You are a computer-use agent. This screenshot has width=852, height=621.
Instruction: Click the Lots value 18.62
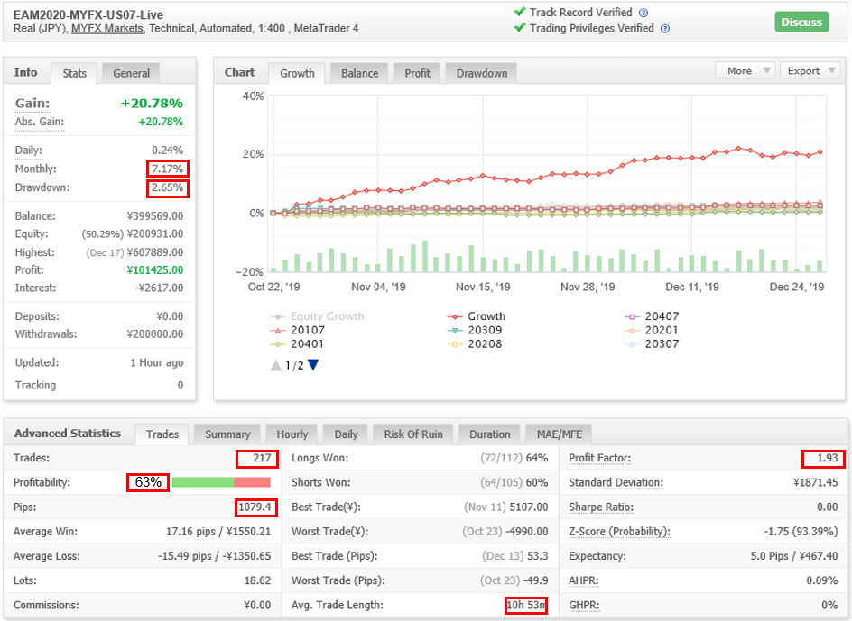[257, 580]
